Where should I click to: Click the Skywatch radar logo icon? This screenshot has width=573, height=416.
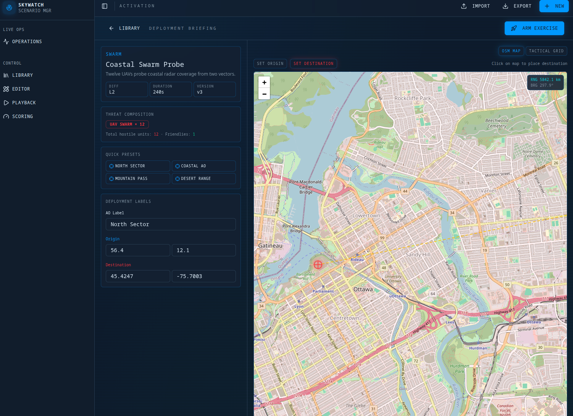pos(10,8)
